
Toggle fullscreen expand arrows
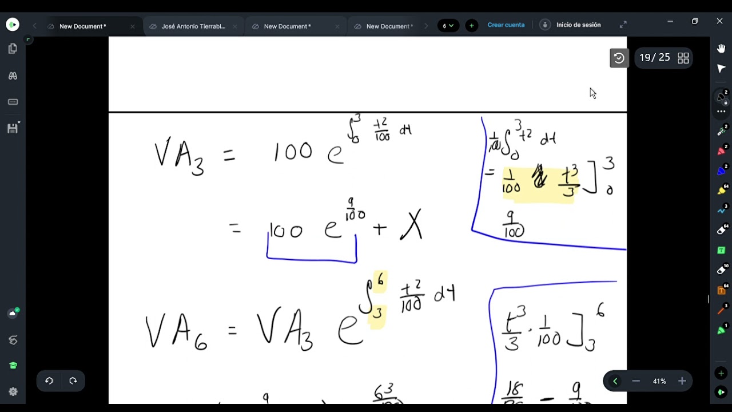[623, 25]
